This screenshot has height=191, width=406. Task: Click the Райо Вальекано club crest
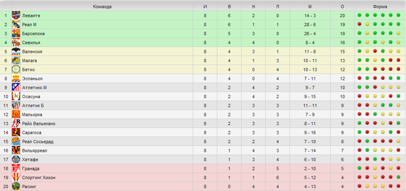point(16,124)
